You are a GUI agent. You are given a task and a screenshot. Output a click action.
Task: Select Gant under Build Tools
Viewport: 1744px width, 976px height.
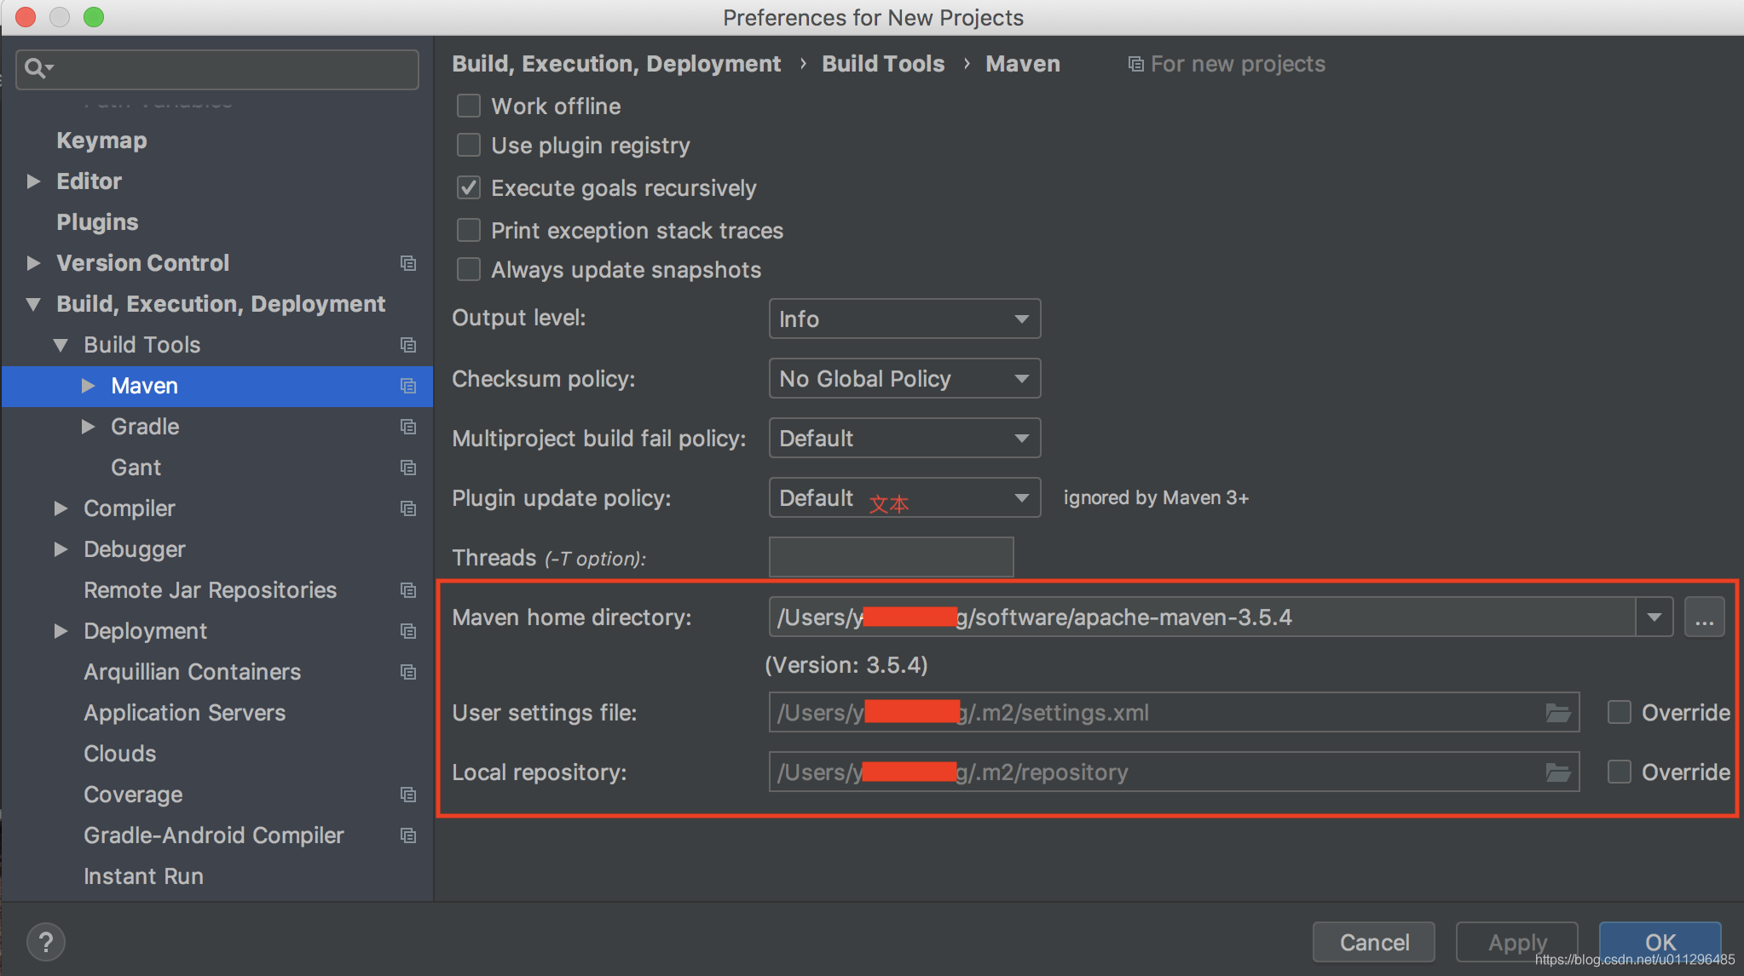136,468
